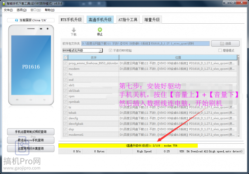Click the 运营商频段并集查询 button
Viewport: 249px width, 174px height.
pyautogui.click(x=31, y=149)
